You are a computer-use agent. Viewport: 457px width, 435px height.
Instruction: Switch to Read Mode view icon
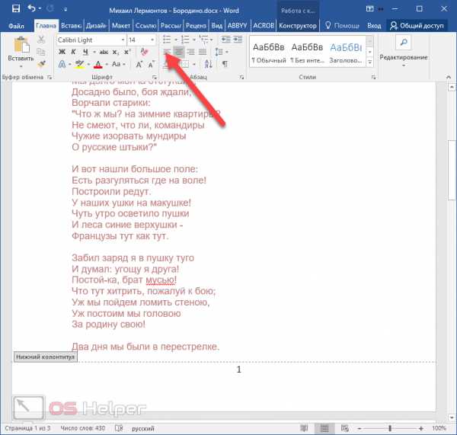pos(304,428)
